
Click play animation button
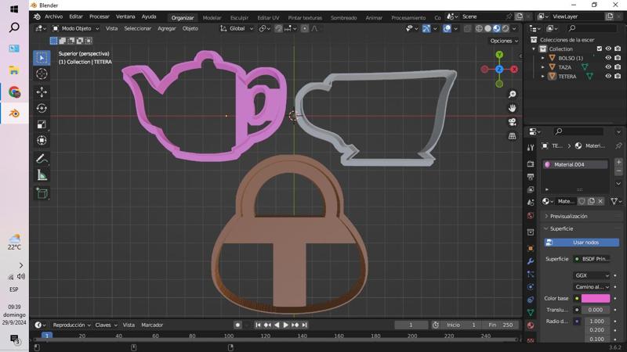(x=286, y=325)
